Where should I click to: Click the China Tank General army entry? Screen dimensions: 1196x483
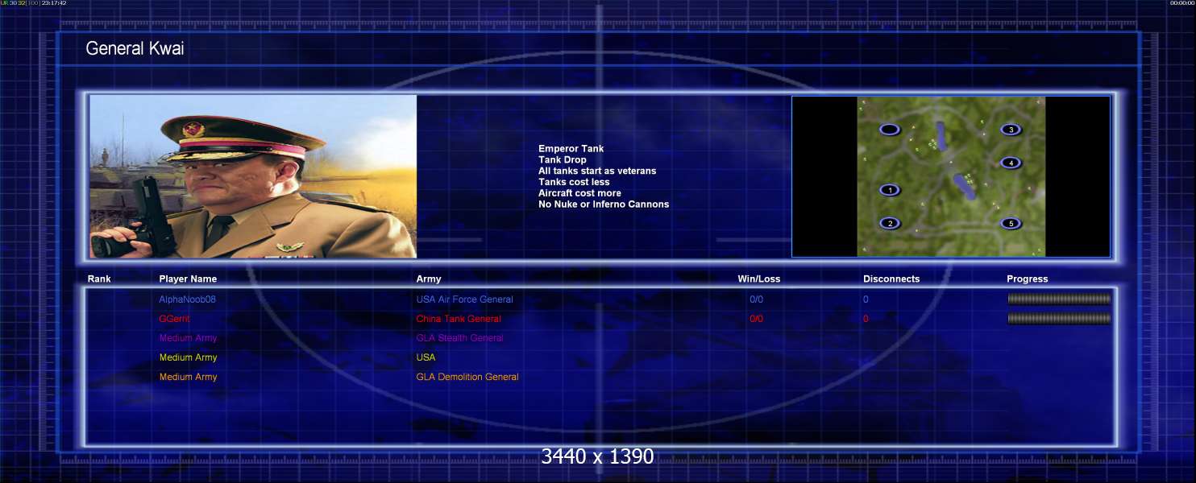[x=458, y=319]
